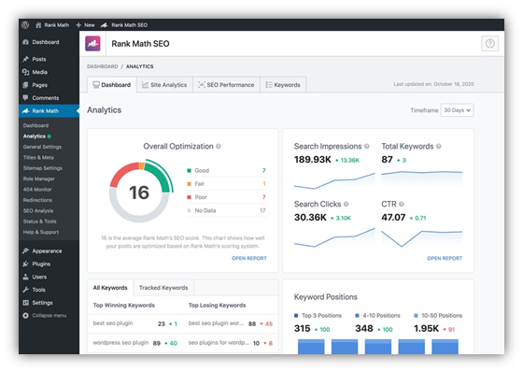Open the Rank Math site home icon
Viewport: 523px width, 372px height.
pyautogui.click(x=38, y=25)
